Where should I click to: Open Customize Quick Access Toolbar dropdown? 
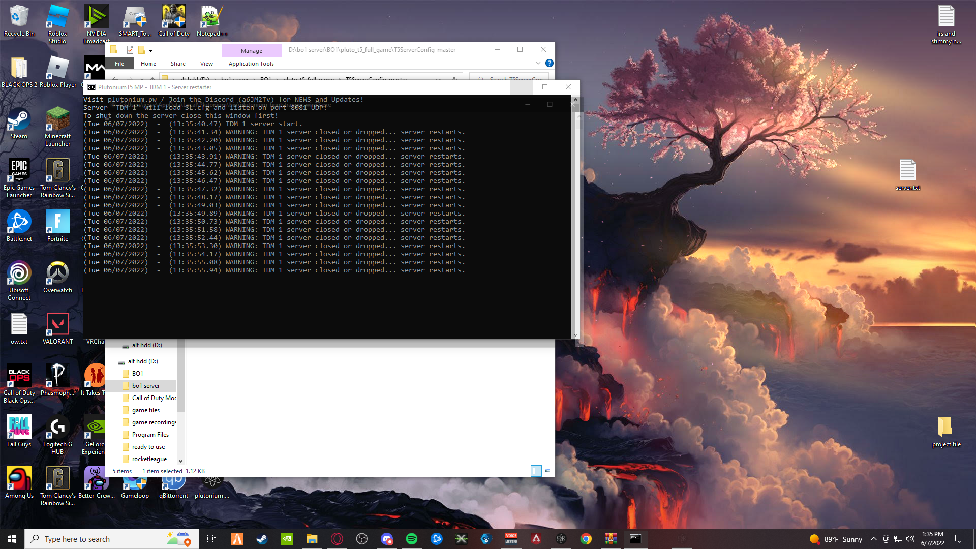coord(150,50)
